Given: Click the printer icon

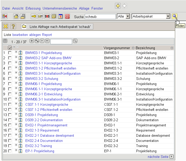Looking at the screenshot, I should (x=23, y=16).
